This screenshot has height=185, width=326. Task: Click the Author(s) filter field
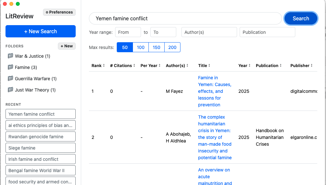pyautogui.click(x=209, y=32)
